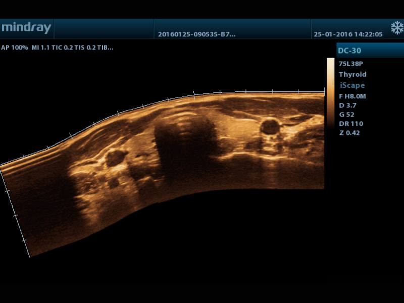The height and width of the screenshot is (303, 404).
Task: Select the DC-30 system label
Action: (350, 51)
